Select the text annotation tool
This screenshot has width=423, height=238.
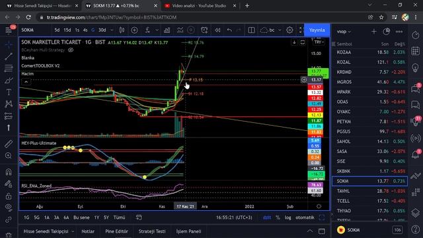tap(9, 92)
